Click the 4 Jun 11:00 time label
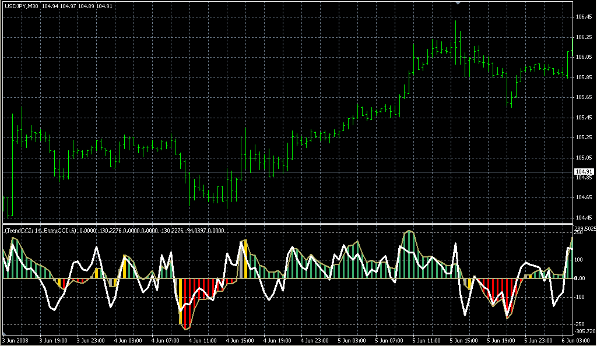The height and width of the screenshot is (346, 597). click(202, 340)
